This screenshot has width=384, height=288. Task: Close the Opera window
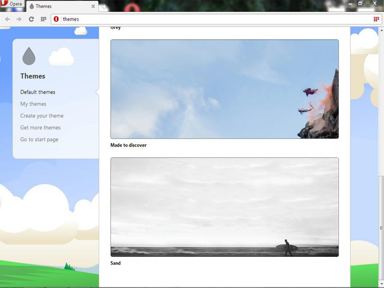tap(374, 3)
